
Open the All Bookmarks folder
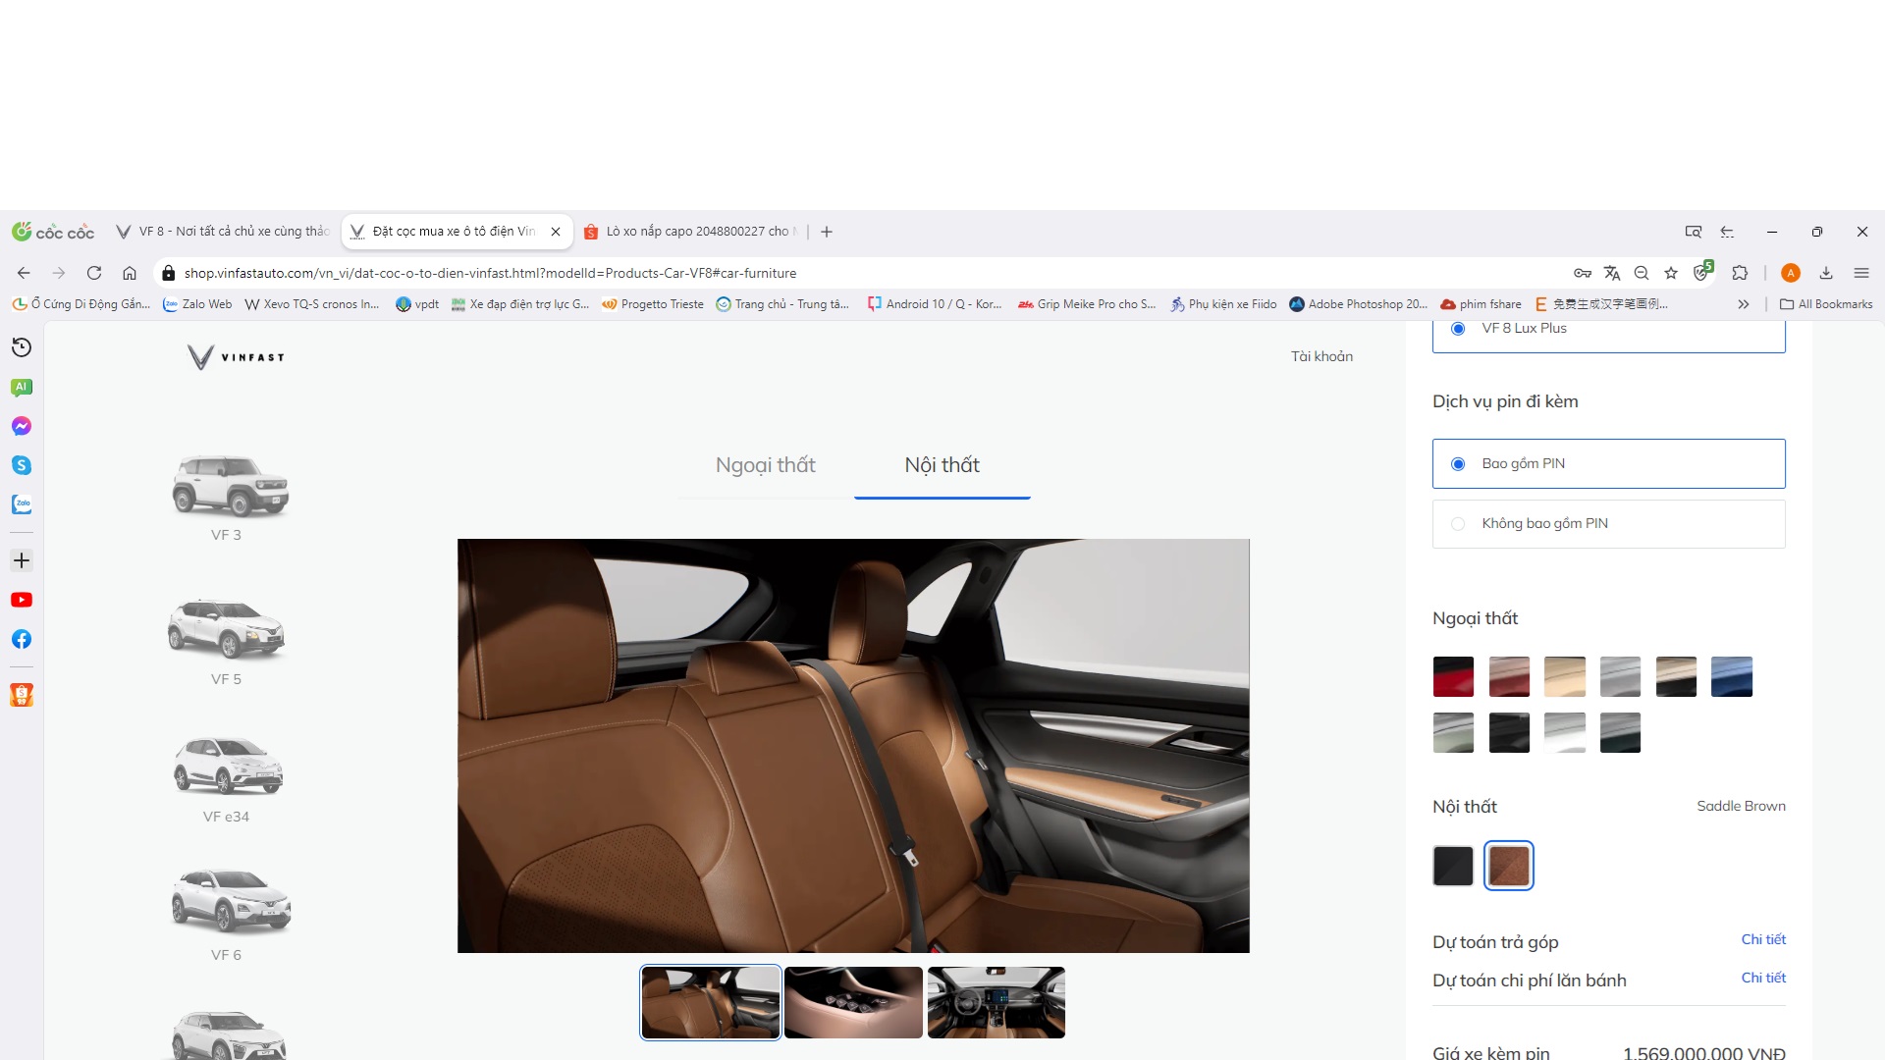1826,304
